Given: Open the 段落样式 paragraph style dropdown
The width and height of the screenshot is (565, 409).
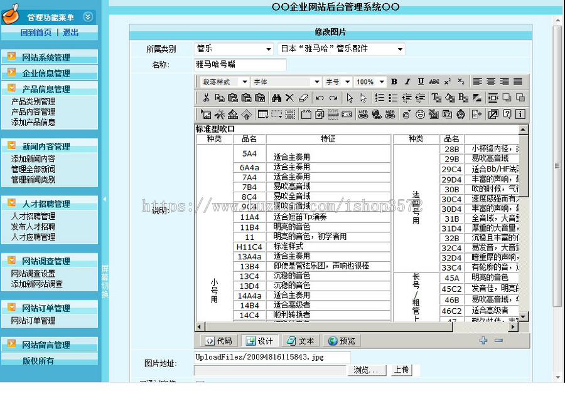Looking at the screenshot, I should coord(225,82).
